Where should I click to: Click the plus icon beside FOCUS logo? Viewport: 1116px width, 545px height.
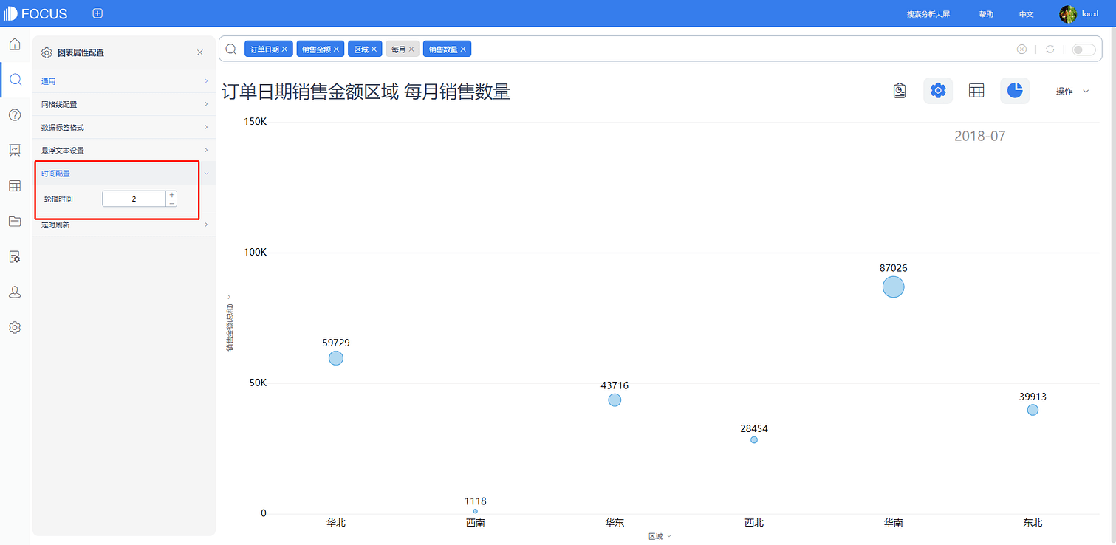(x=97, y=13)
